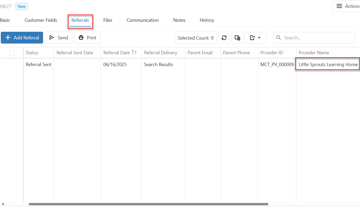Click the Search Results delivery cell
Image resolution: width=360 pixels, height=209 pixels.
[163, 65]
